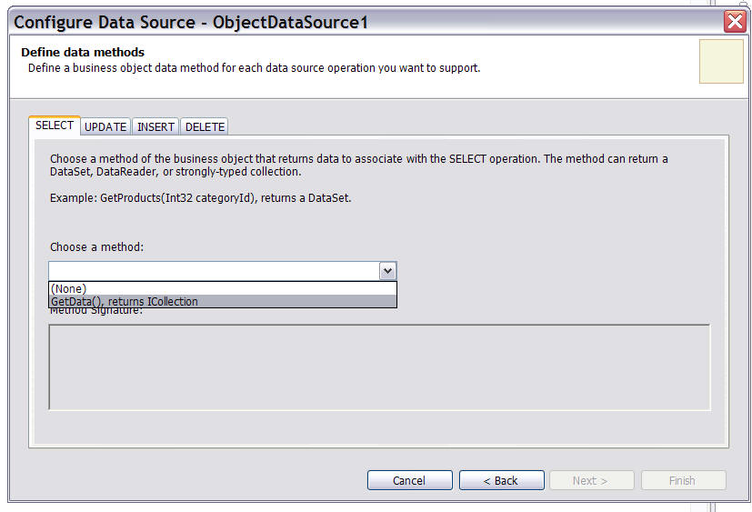Click inside the method combo box field
Screen dimensions: 752x512
214,271
